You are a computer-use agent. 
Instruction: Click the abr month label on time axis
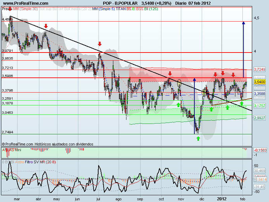click(x=38, y=199)
